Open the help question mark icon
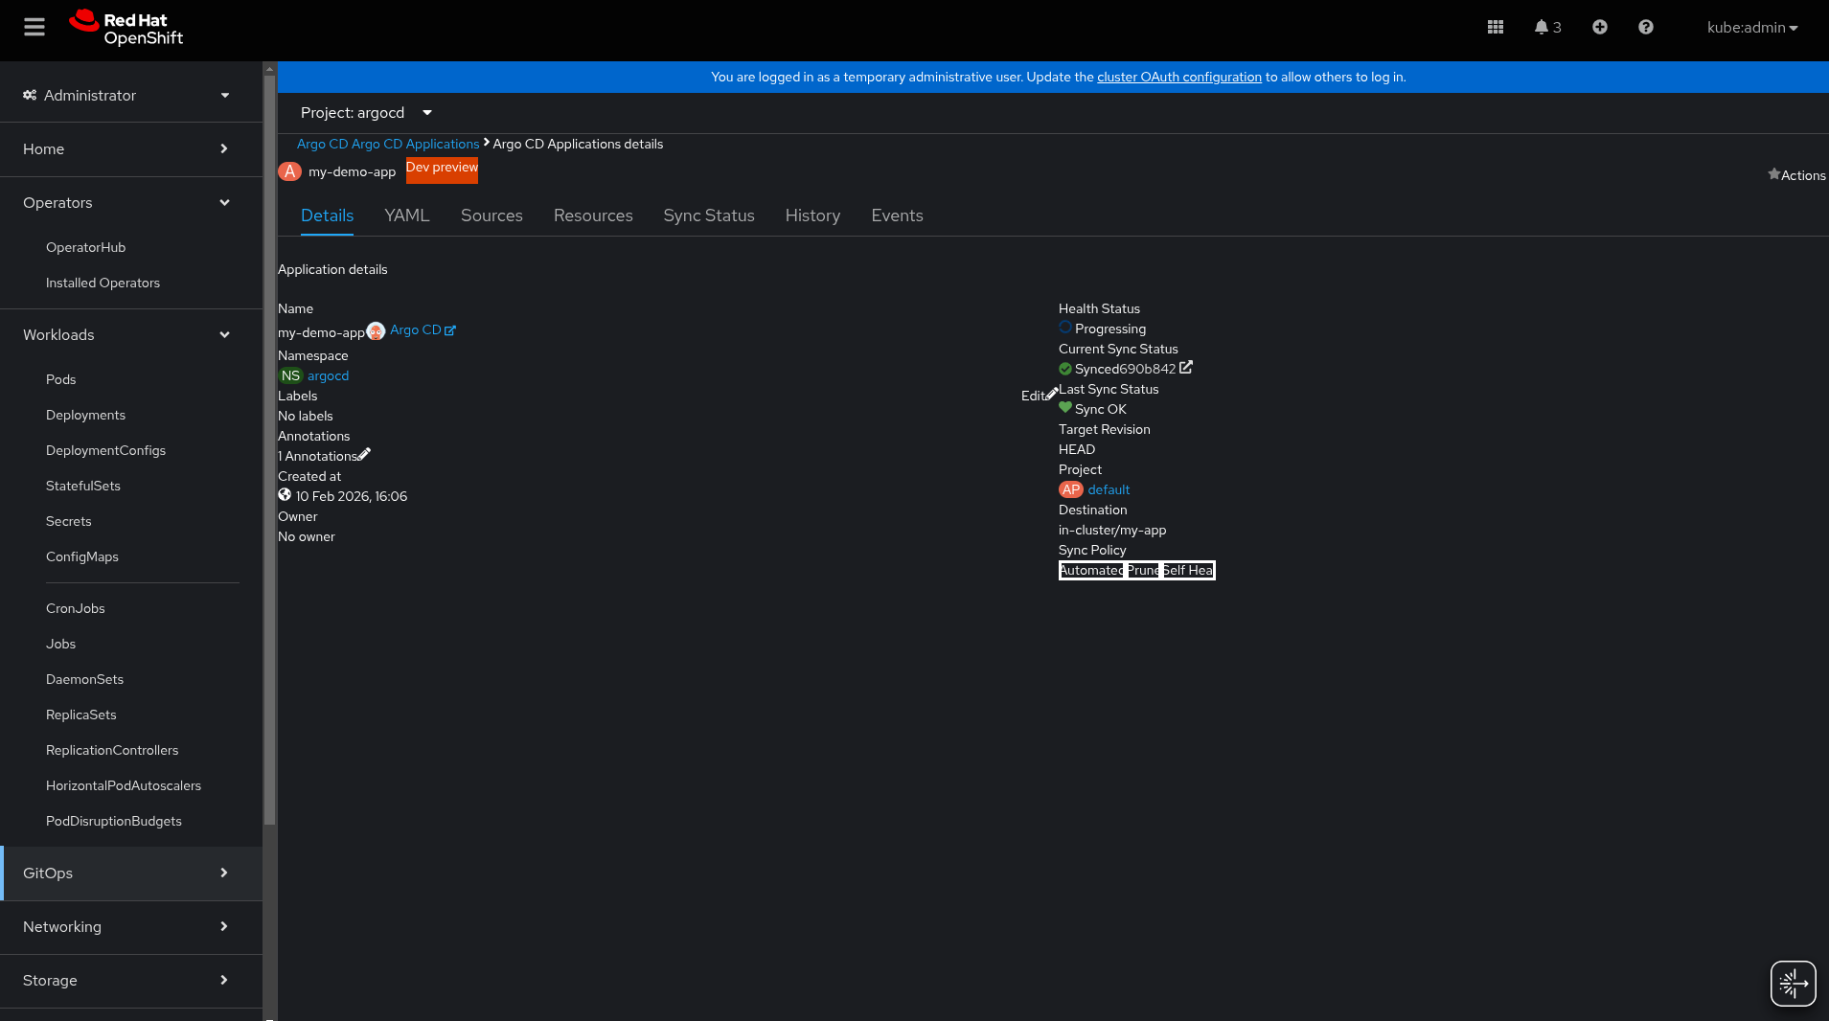The image size is (1829, 1021). point(1646,27)
